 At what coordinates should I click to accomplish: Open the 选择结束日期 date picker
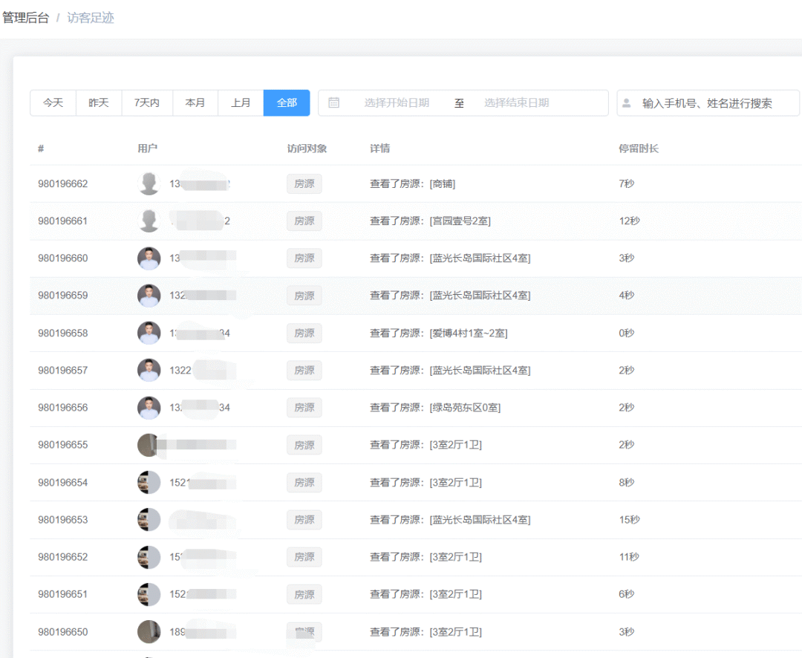pos(517,103)
